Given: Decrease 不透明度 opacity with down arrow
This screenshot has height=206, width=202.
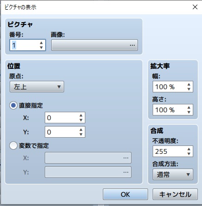Looking at the screenshot, I should [189, 154].
